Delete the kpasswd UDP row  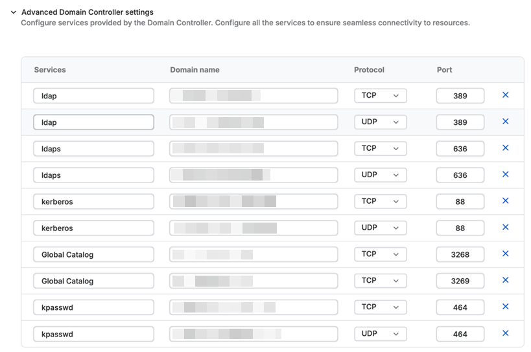coord(505,333)
